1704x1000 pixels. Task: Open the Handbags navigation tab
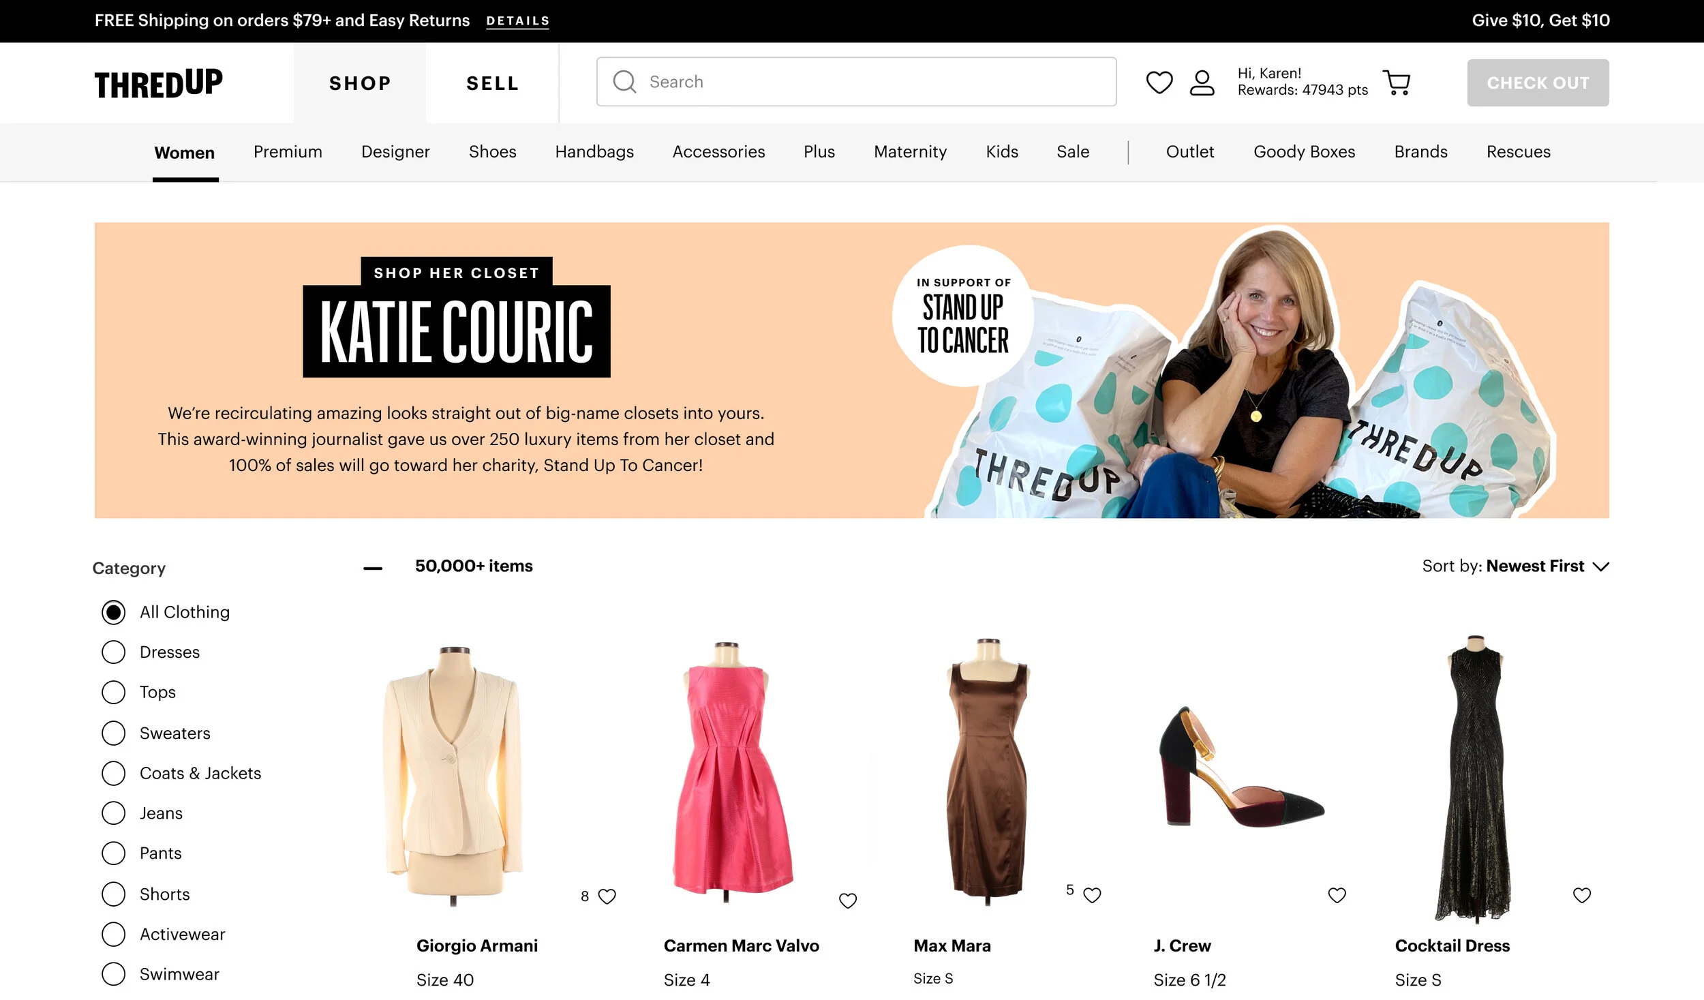[594, 151]
